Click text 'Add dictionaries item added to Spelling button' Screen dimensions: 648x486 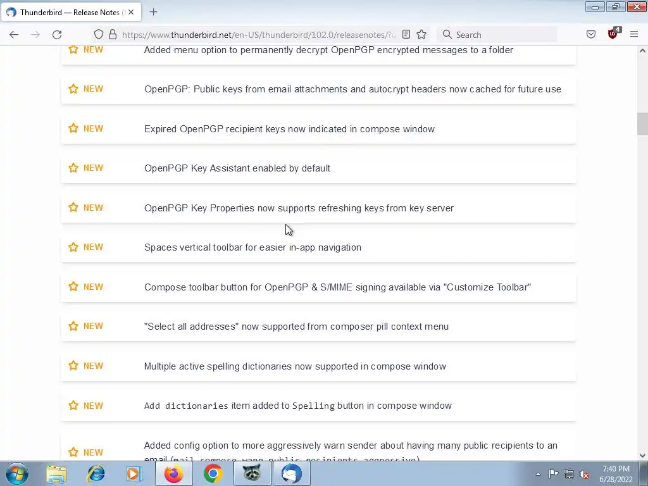click(254, 406)
